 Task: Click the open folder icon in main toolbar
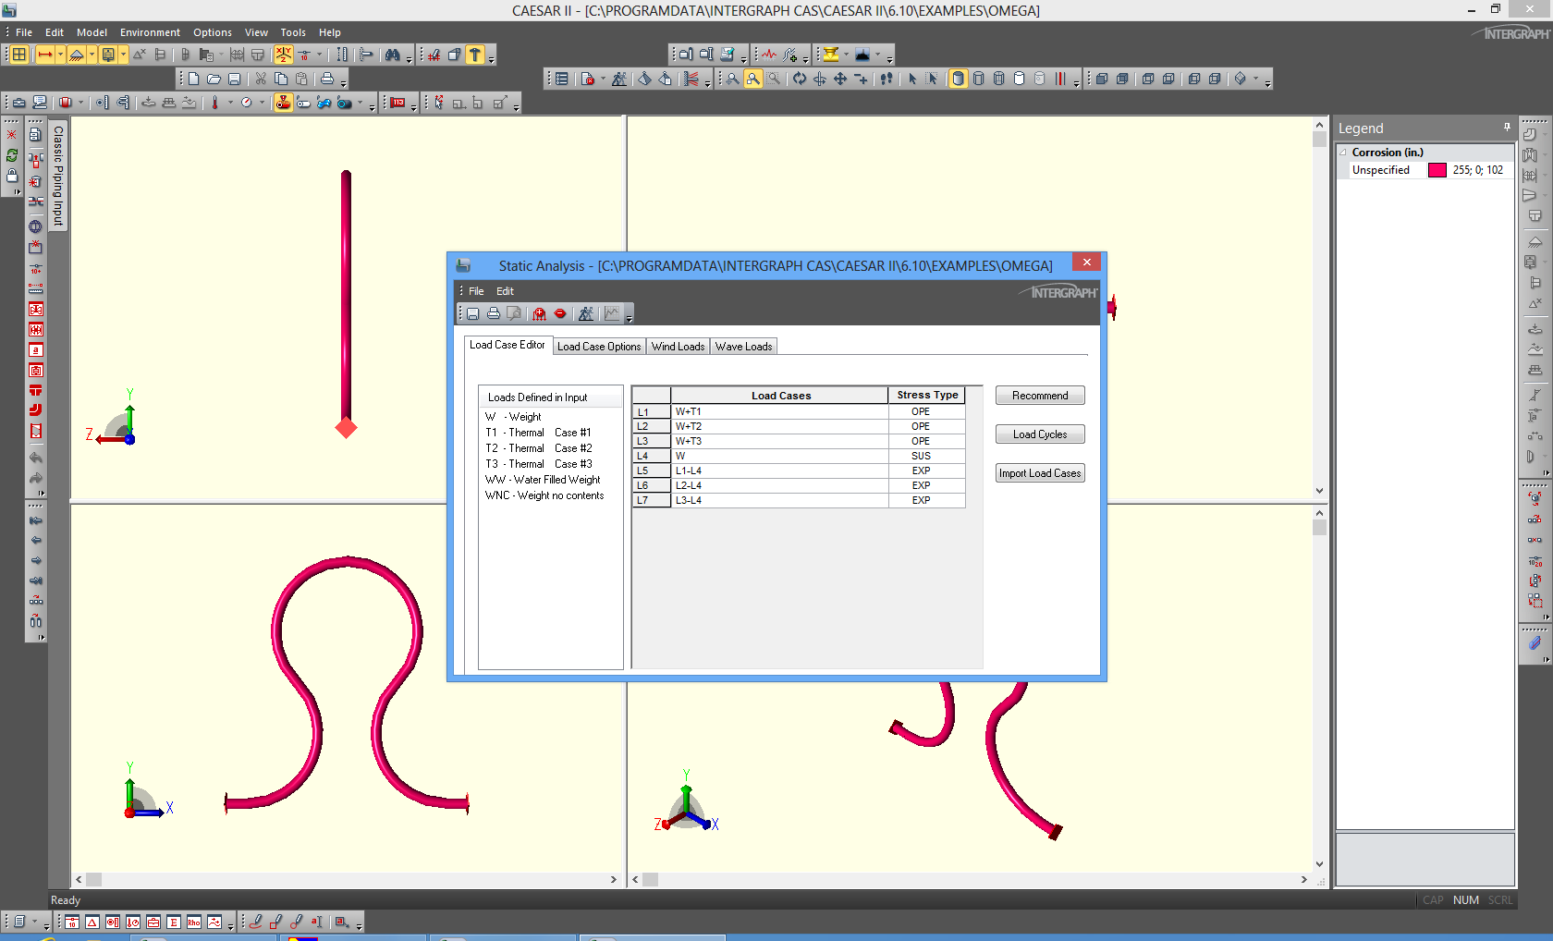tap(214, 79)
